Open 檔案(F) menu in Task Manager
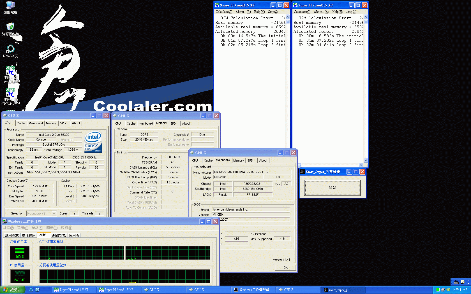 [x=8, y=228]
